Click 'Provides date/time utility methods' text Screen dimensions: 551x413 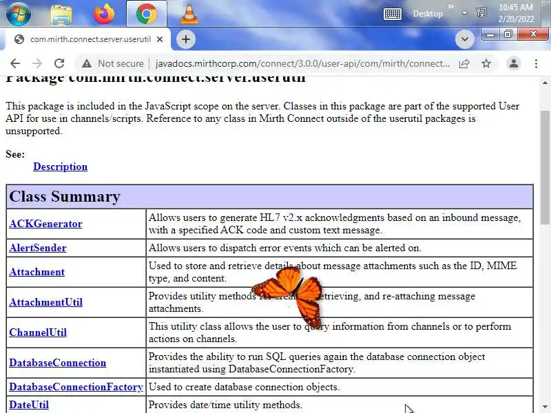[x=225, y=405]
